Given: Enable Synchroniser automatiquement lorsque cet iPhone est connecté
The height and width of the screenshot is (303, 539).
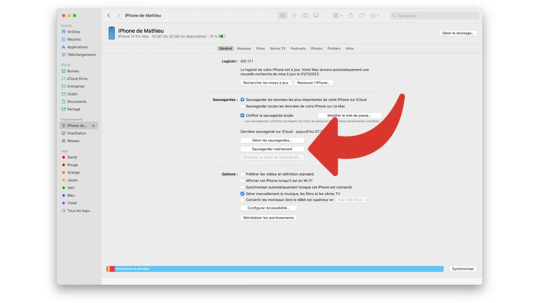Looking at the screenshot, I should (x=243, y=187).
